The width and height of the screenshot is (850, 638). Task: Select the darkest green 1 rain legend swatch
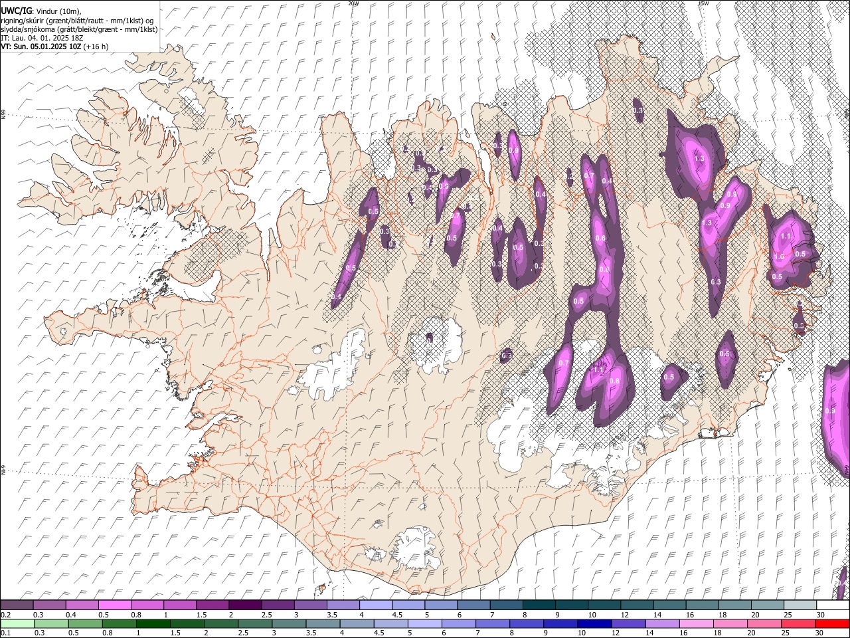[x=153, y=624]
